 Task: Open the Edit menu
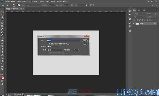click(x=13, y=1)
